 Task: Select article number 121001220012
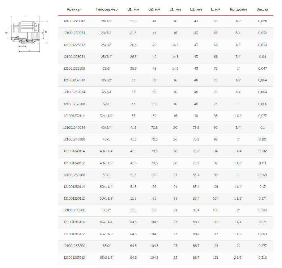pyautogui.click(x=74, y=21)
